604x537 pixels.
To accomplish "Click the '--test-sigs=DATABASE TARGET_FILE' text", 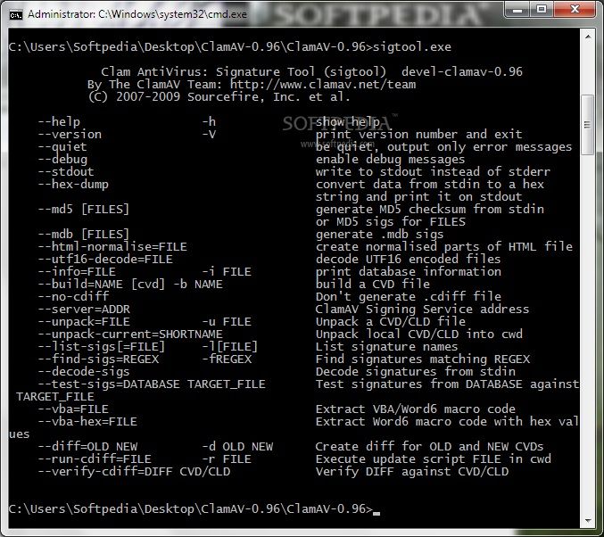I will point(152,384).
